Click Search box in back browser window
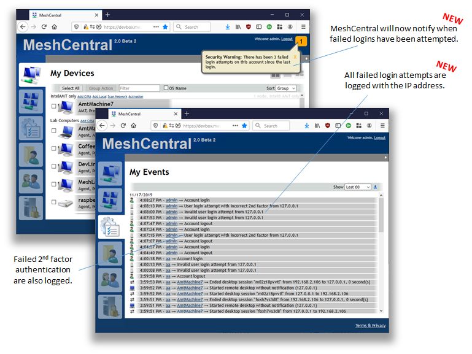Image resolution: width=472 pixels, height=354 pixels. pos(192,27)
